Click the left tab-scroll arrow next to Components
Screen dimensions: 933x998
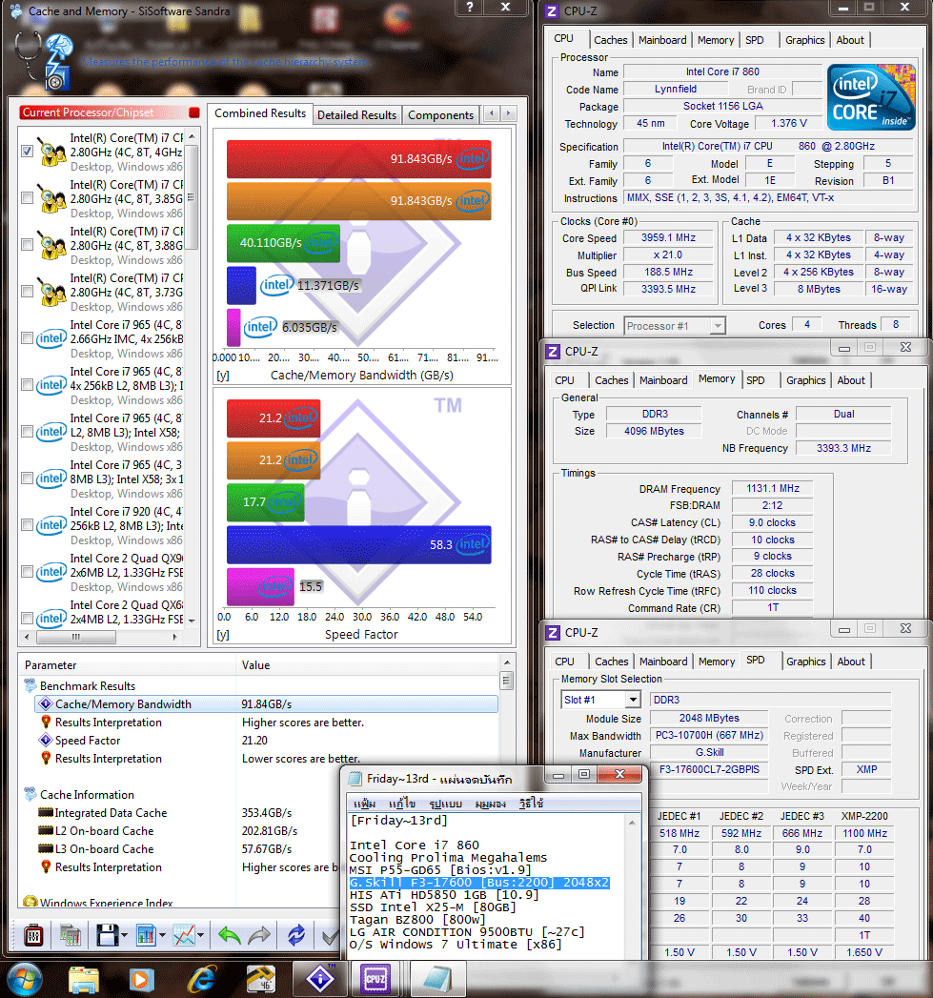[492, 113]
